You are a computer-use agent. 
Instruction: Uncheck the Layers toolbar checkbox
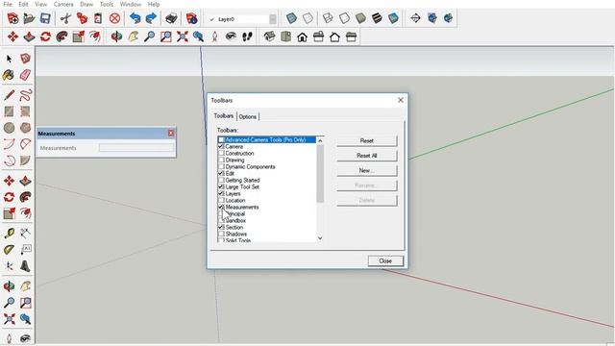coord(221,193)
